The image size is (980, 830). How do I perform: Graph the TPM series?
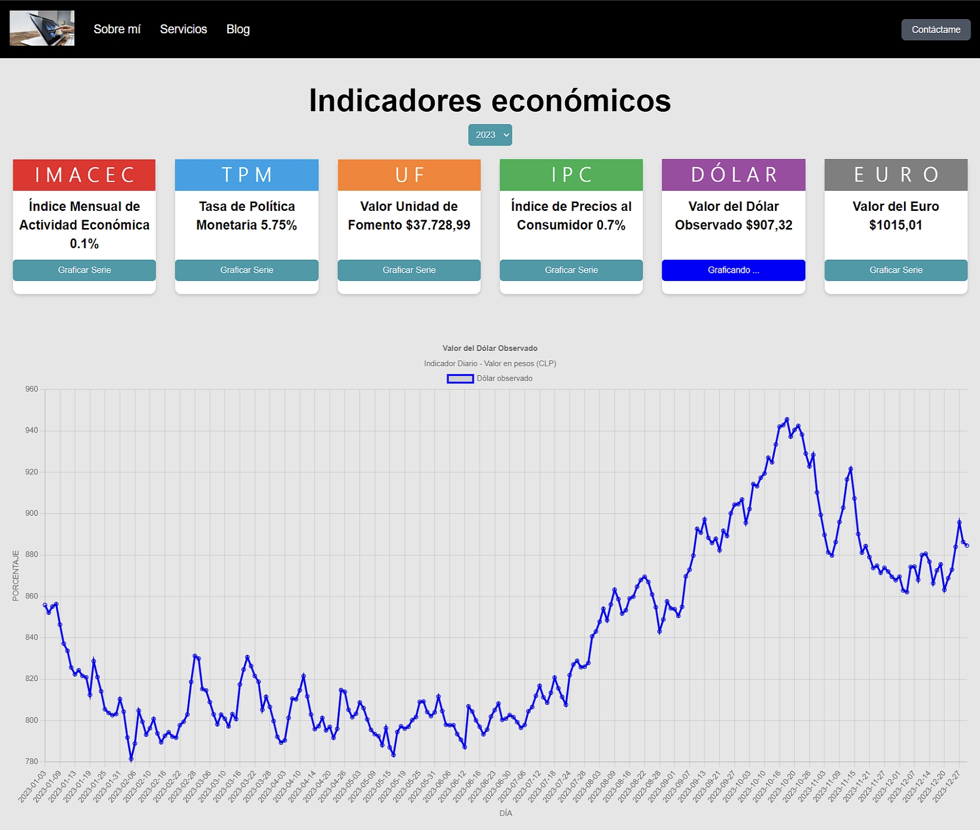(x=246, y=270)
